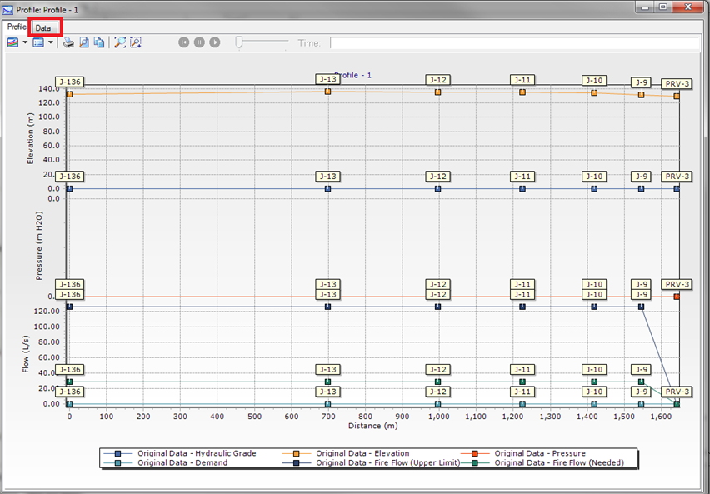Open print preview for the profile
The image size is (710, 494).
point(84,42)
